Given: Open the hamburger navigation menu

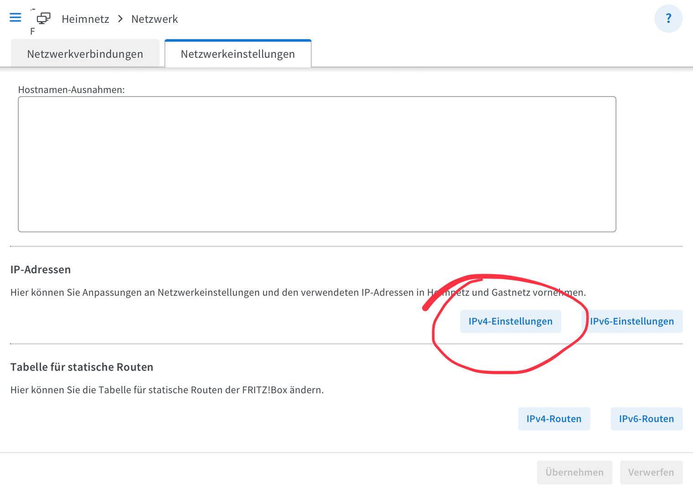Looking at the screenshot, I should click(x=16, y=18).
